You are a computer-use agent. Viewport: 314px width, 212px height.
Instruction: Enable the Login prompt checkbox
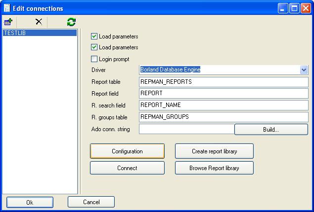click(94, 59)
